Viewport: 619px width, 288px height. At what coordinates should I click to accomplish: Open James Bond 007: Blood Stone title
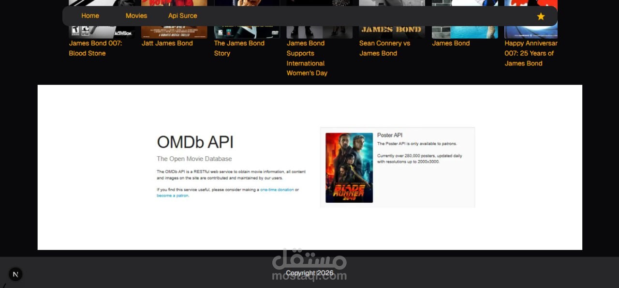click(95, 48)
